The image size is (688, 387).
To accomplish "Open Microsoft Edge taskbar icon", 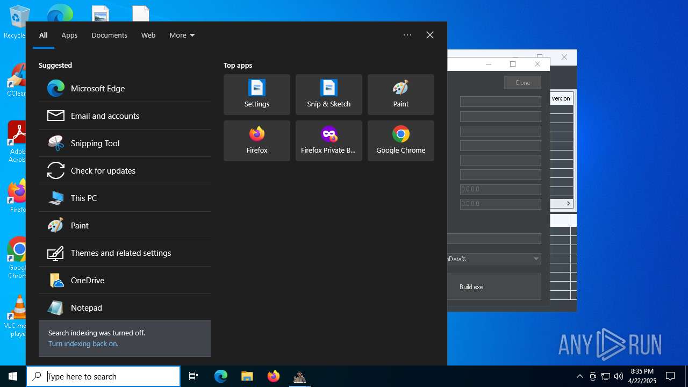I will pos(221,376).
